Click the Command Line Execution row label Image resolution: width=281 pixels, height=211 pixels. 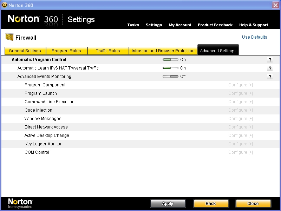click(50, 102)
